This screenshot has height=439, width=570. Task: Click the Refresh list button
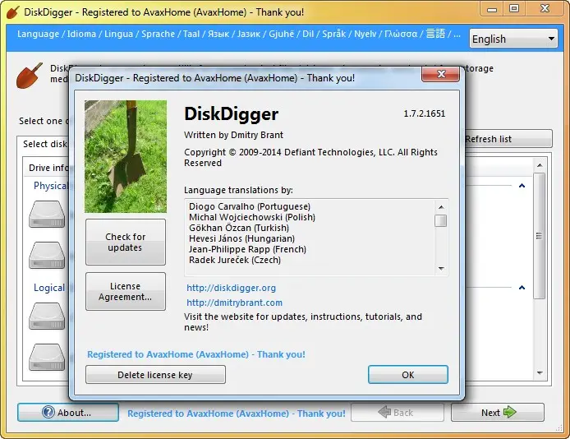coord(508,139)
